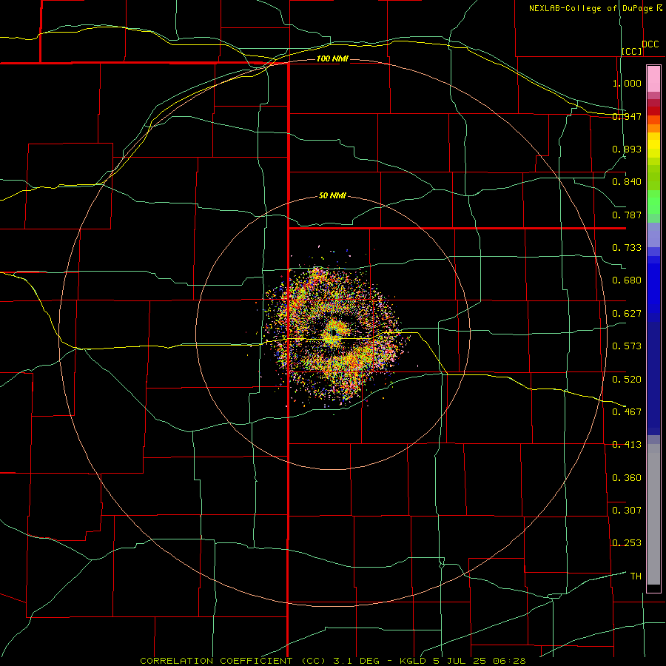Click the 0.253 legend value

pos(627,543)
